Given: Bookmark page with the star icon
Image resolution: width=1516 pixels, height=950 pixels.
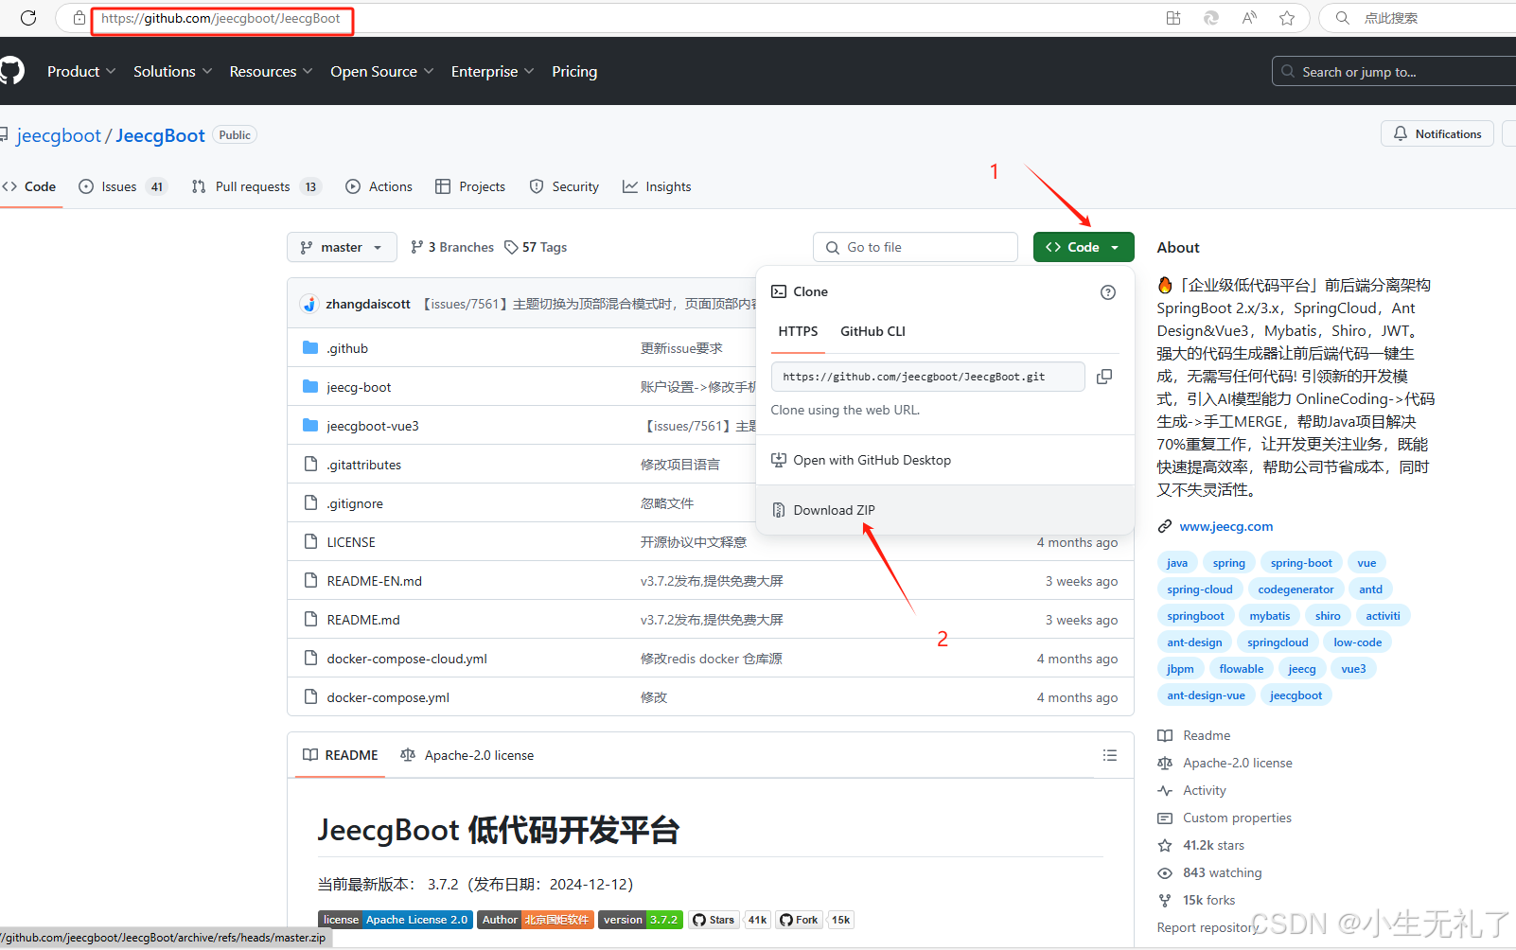Looking at the screenshot, I should coord(1287,18).
